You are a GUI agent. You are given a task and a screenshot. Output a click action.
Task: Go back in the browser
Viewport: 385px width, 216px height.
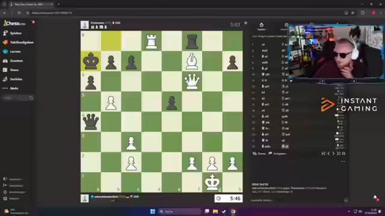coord(5,13)
